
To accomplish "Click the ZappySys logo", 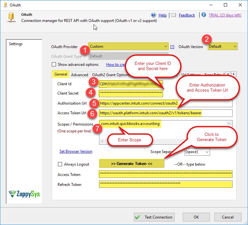I will point(24,194).
